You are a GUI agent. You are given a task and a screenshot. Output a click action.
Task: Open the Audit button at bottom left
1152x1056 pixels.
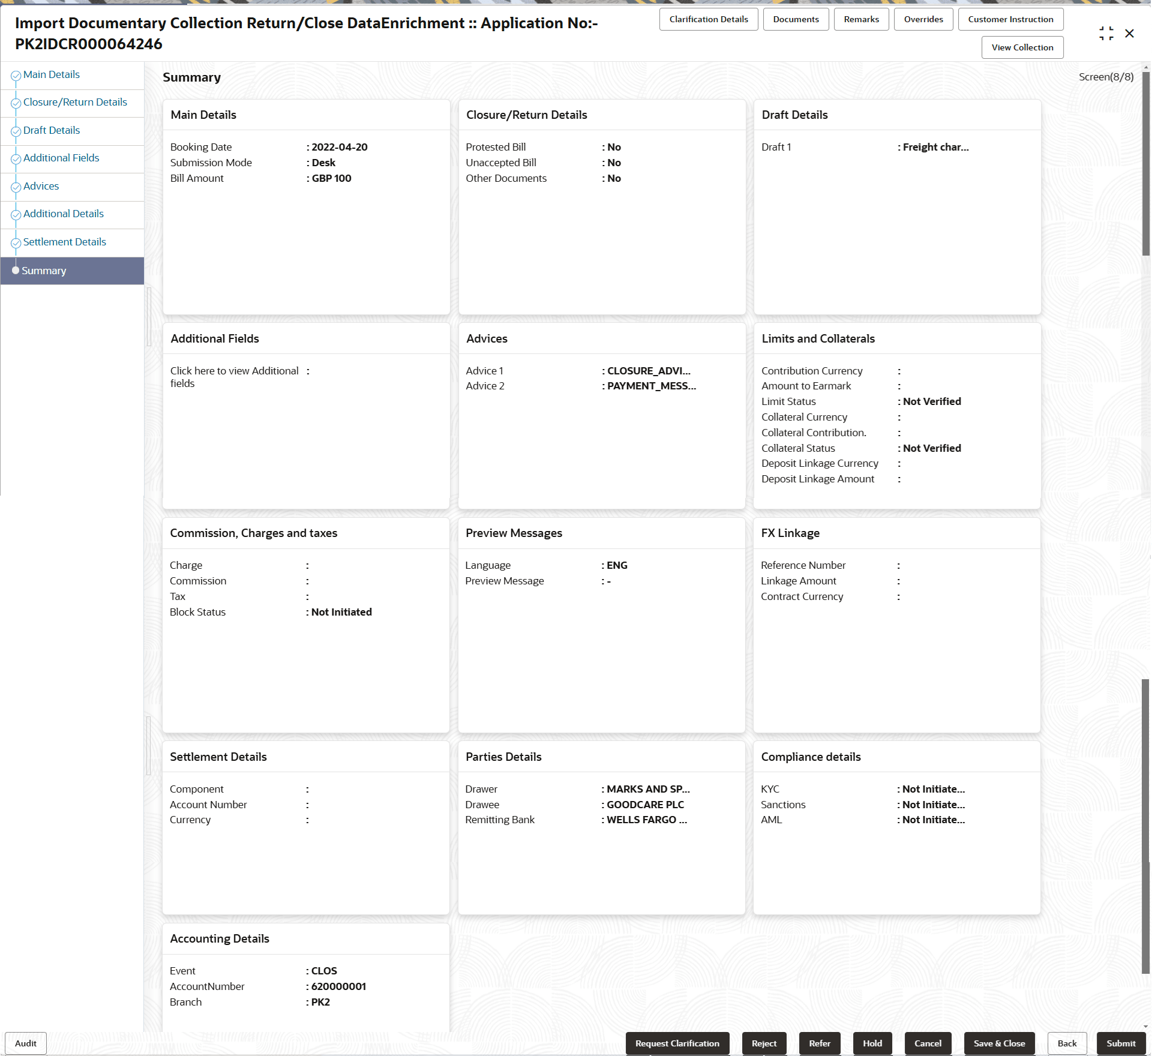click(25, 1043)
